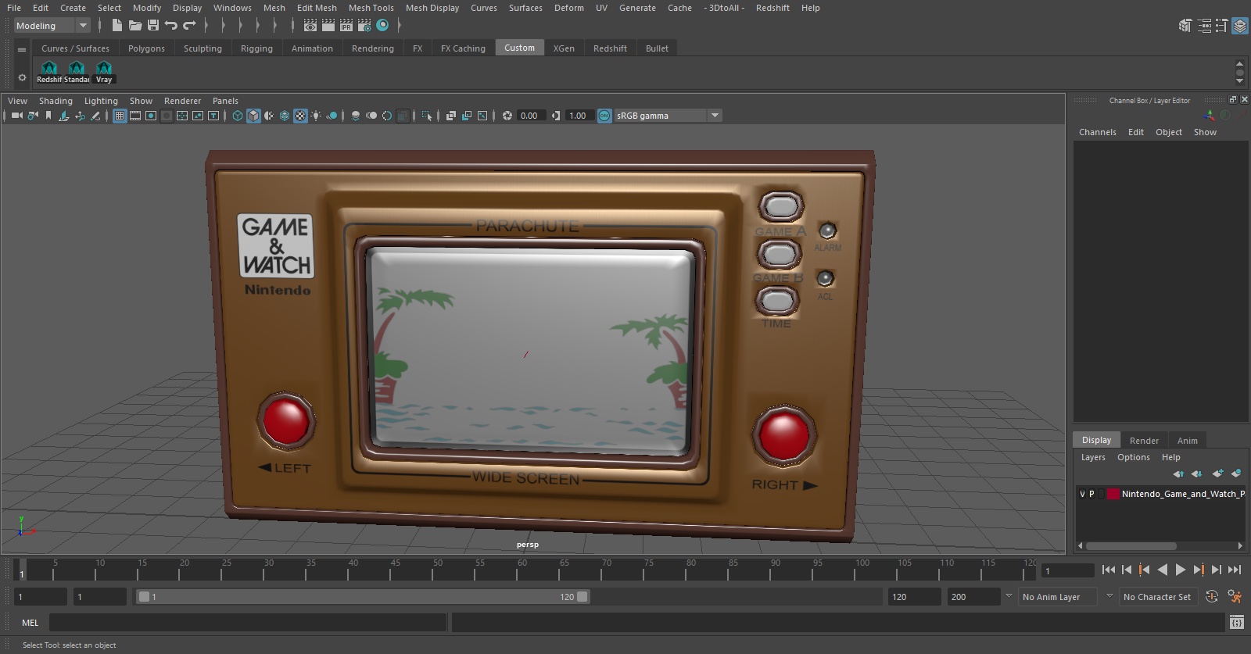
Task: Create a new scene with the New Scene icon
Action: pos(117,25)
